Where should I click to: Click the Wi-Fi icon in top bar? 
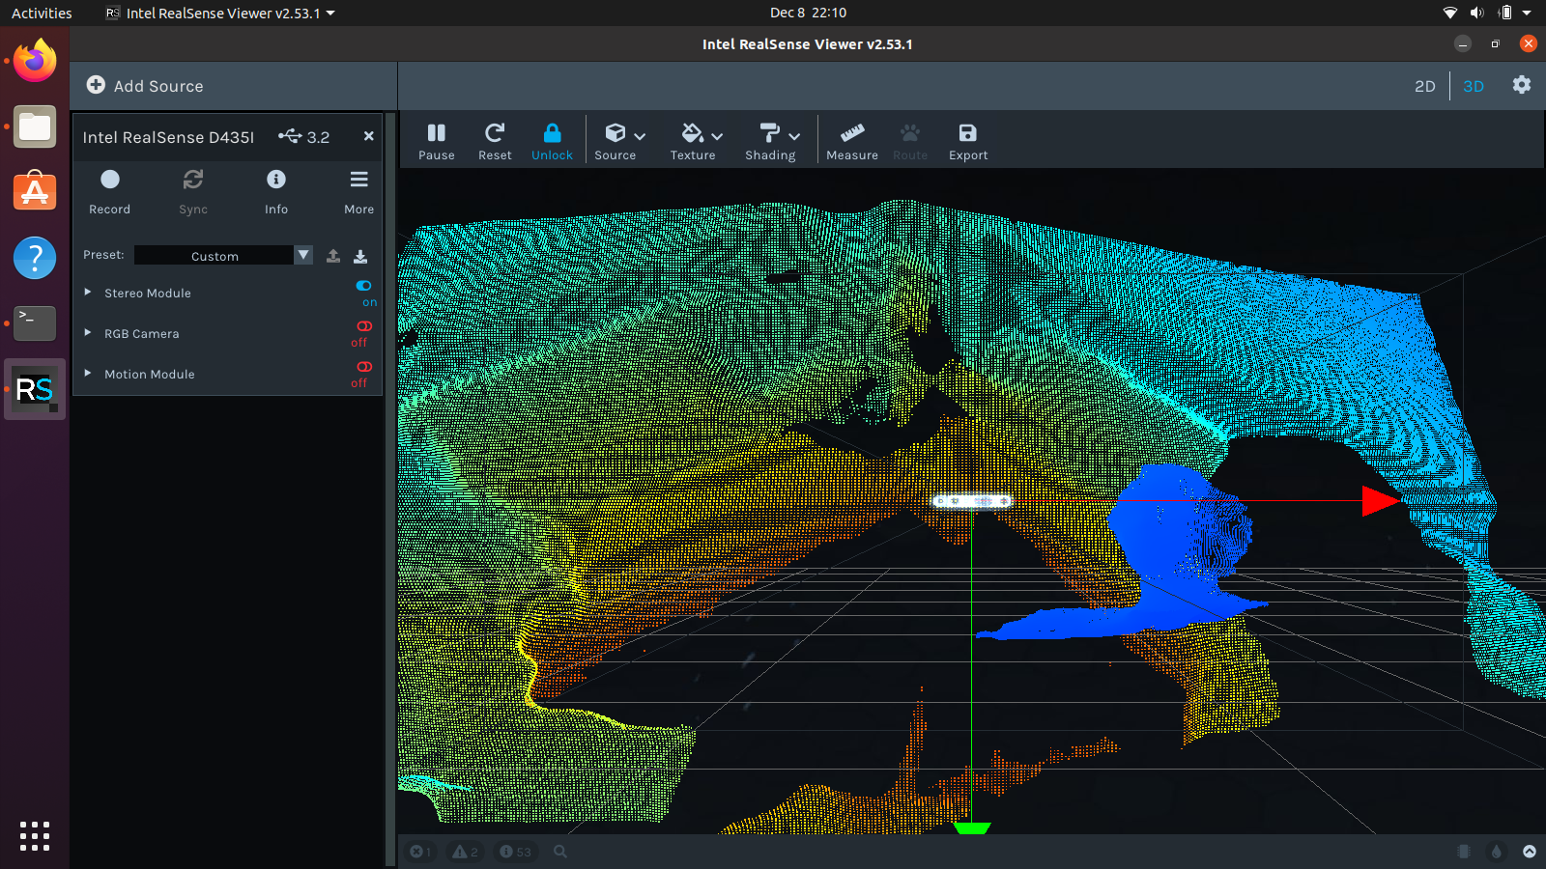pos(1449,13)
